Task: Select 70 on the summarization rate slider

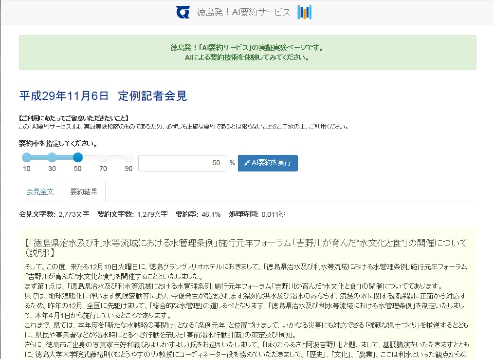Action: coord(104,157)
